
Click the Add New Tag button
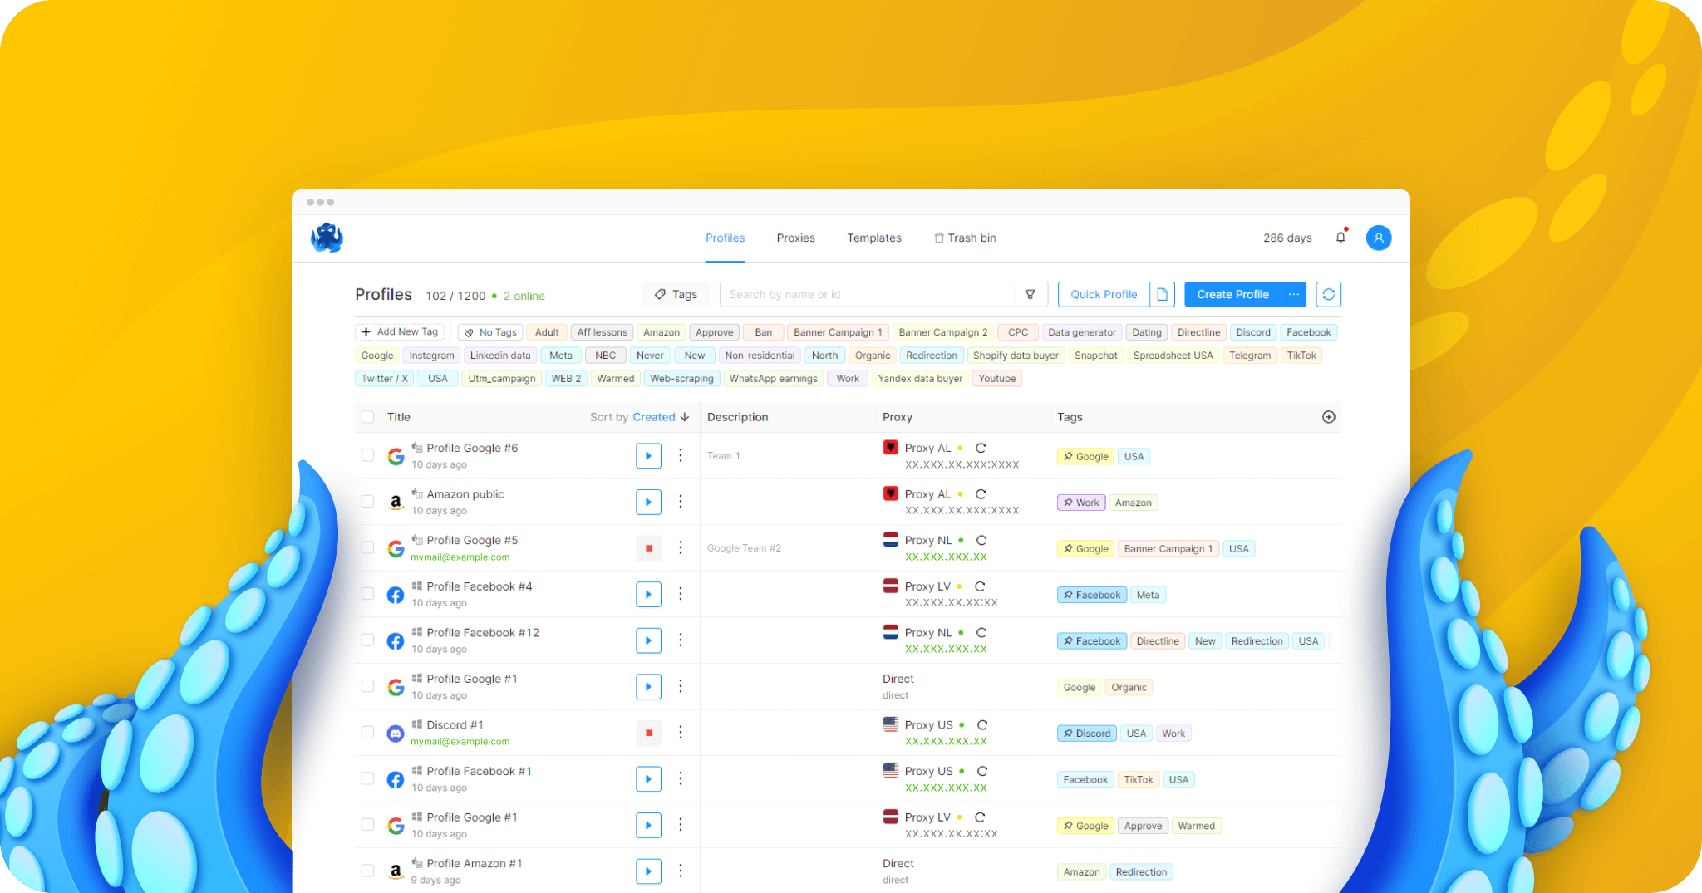click(x=400, y=331)
